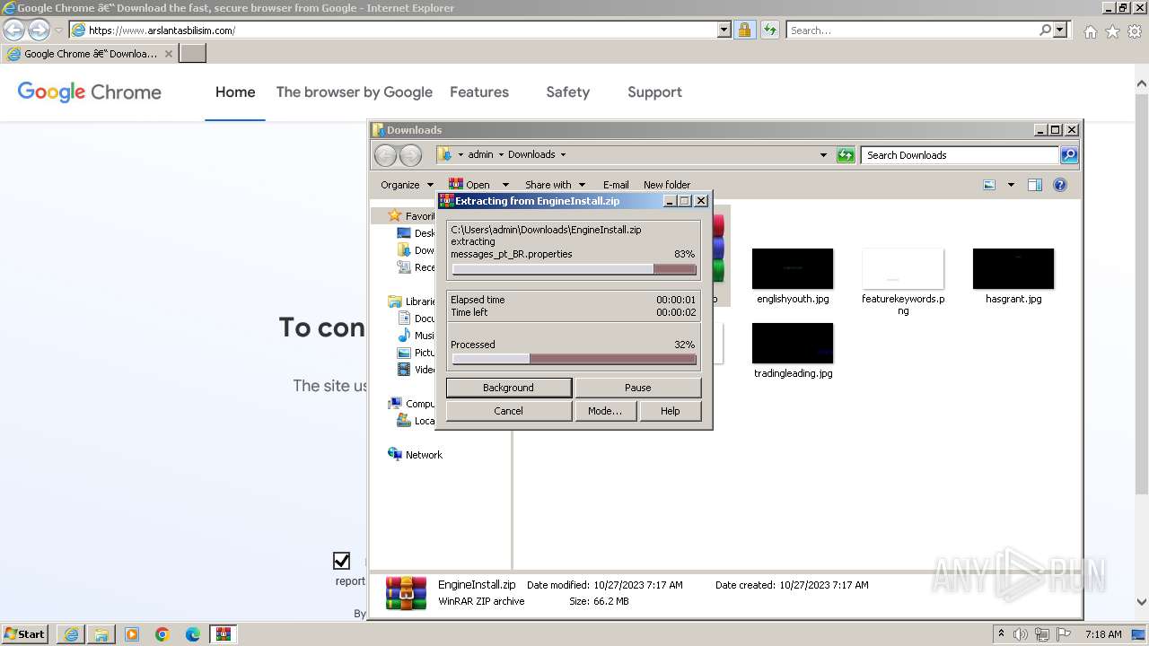Open the Organize menu in Explorer

407,185
